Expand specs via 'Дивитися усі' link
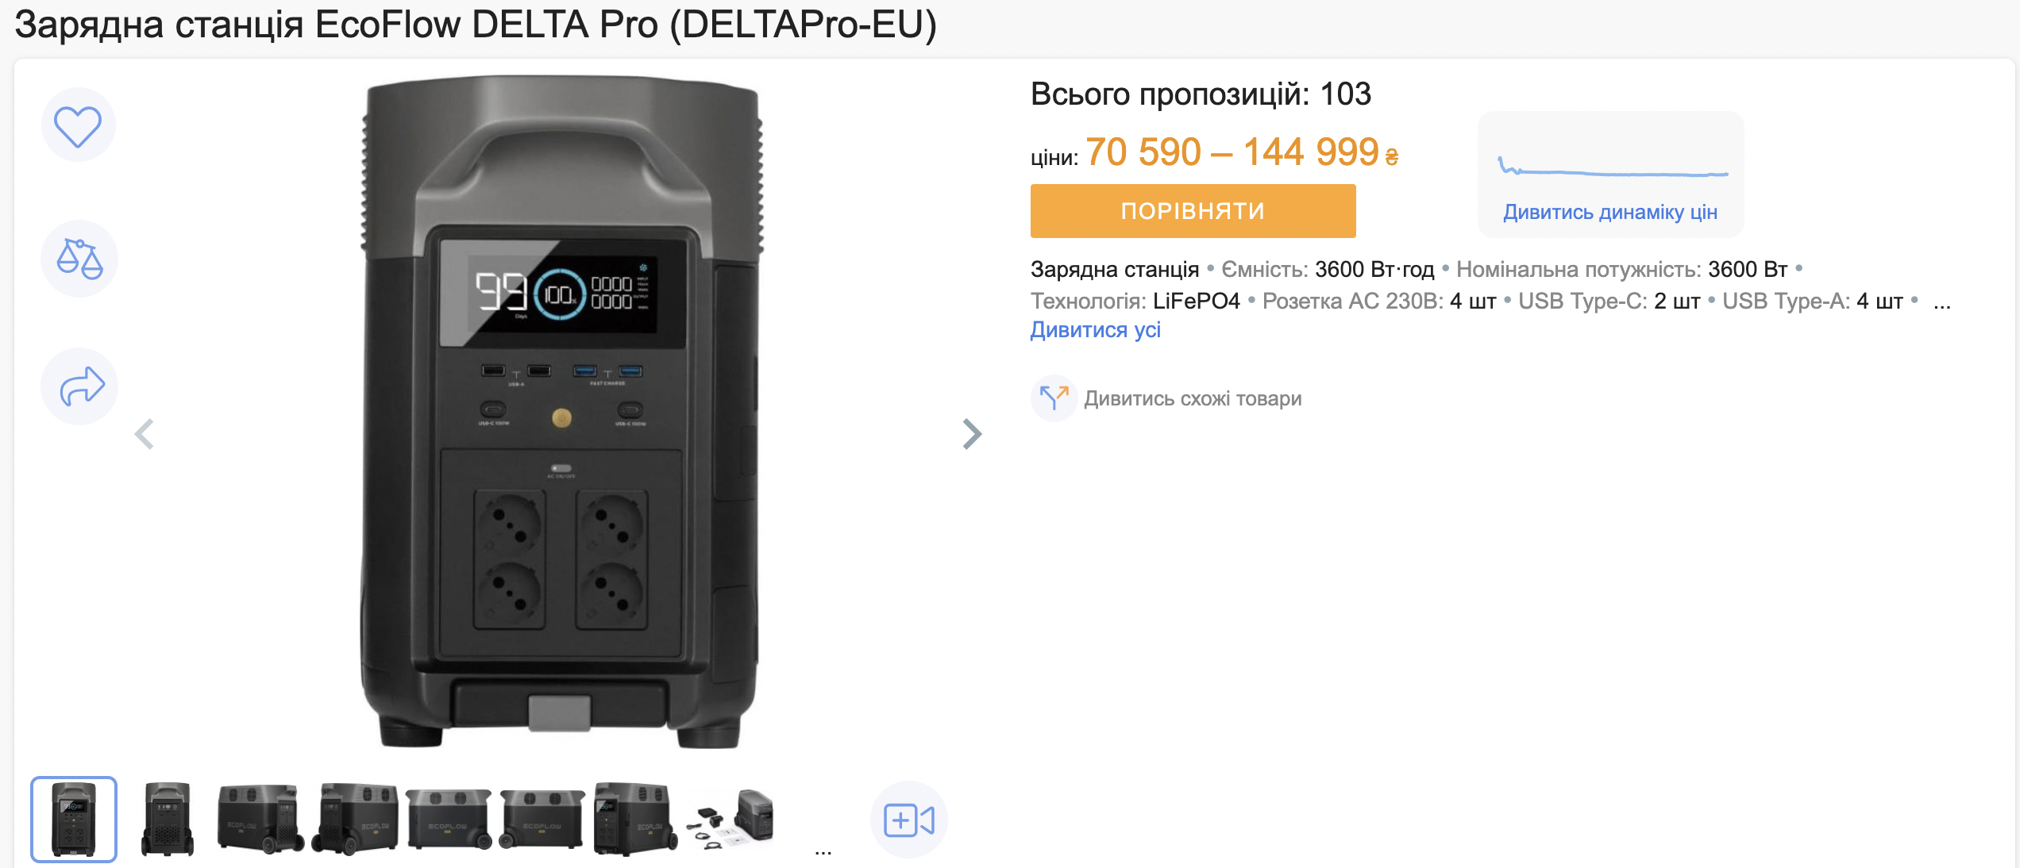The image size is (2020, 868). point(1095,329)
